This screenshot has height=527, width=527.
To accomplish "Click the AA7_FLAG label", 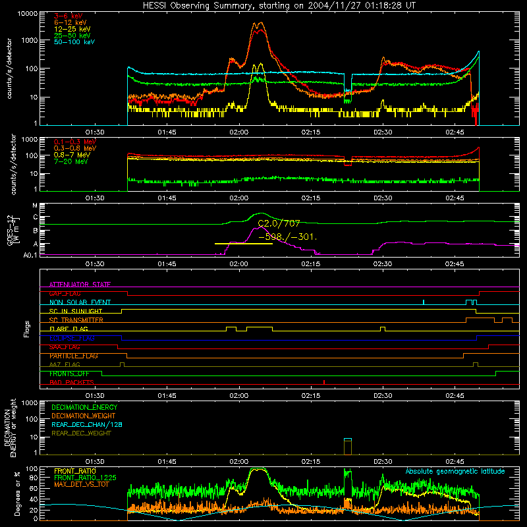I will (65, 364).
